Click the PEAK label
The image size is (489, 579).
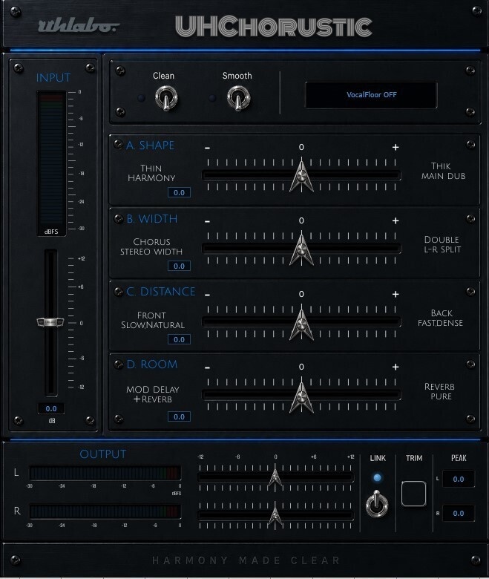459,458
